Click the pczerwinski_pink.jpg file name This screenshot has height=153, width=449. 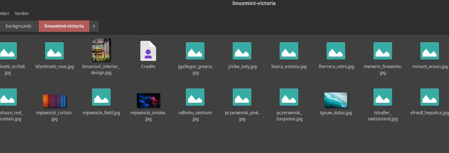click(242, 116)
